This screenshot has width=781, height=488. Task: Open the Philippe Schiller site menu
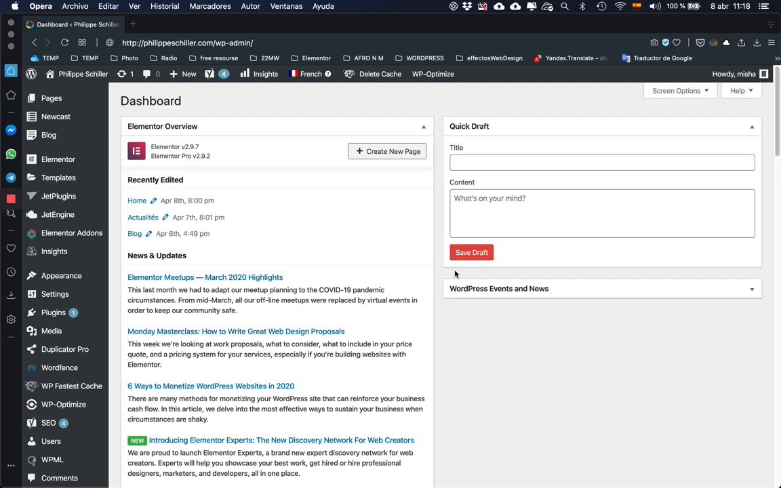click(77, 74)
